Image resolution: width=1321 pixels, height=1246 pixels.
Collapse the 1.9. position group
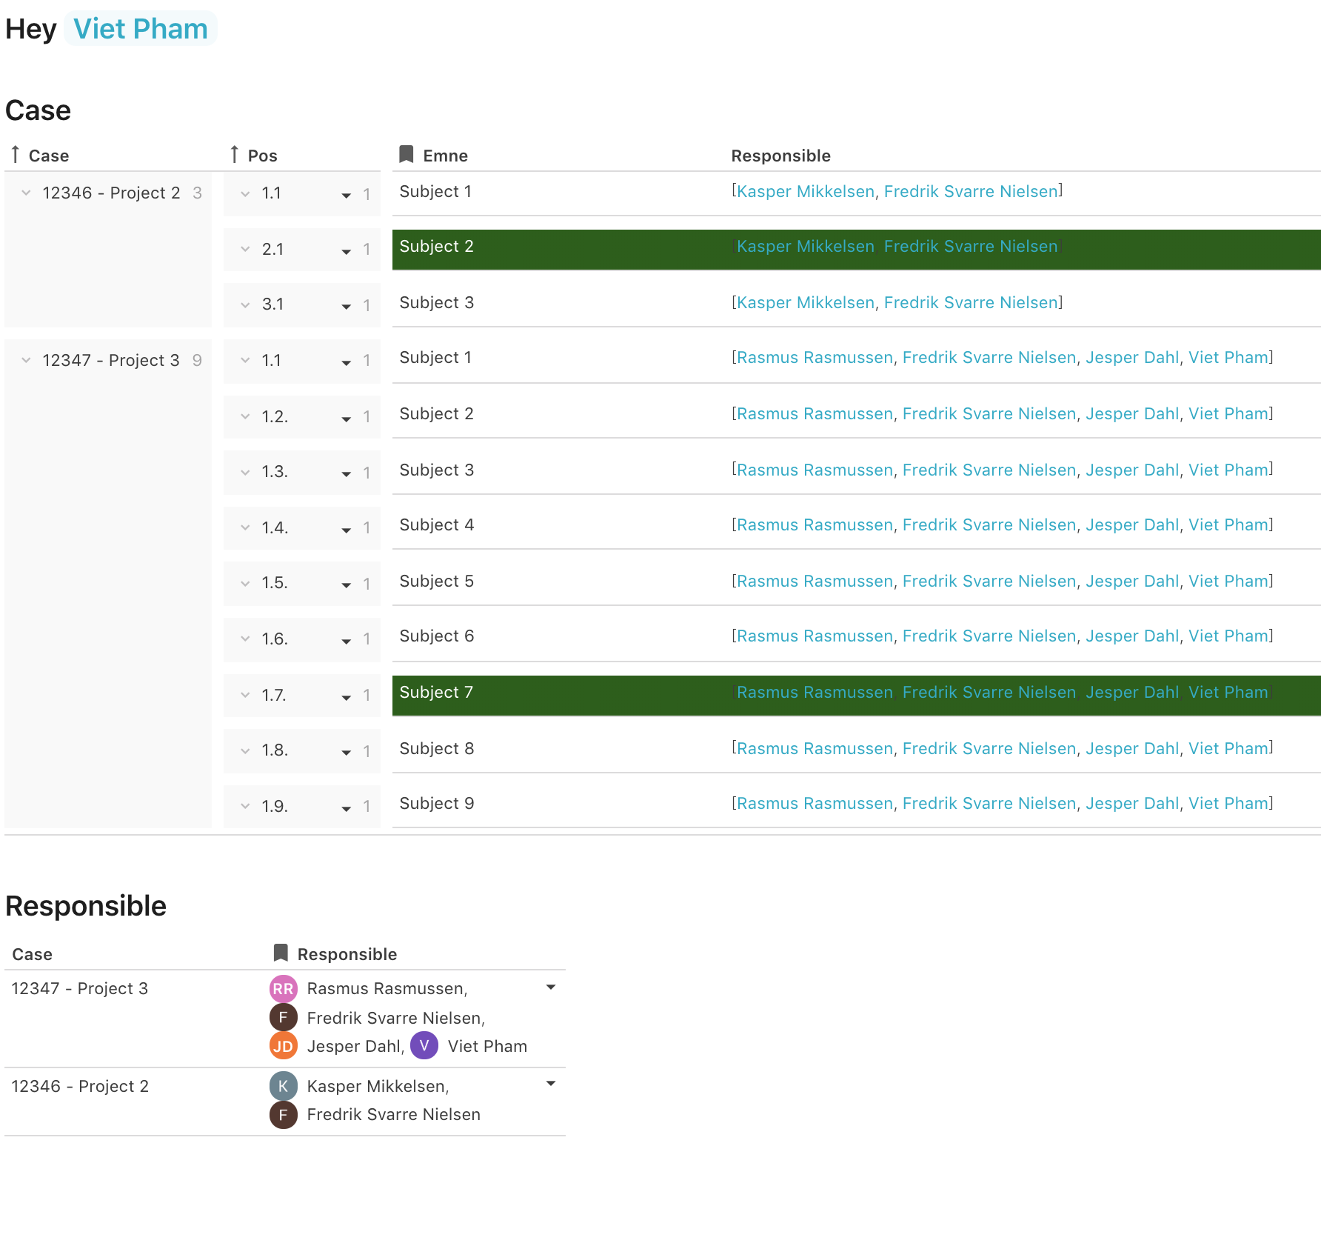coord(245,806)
